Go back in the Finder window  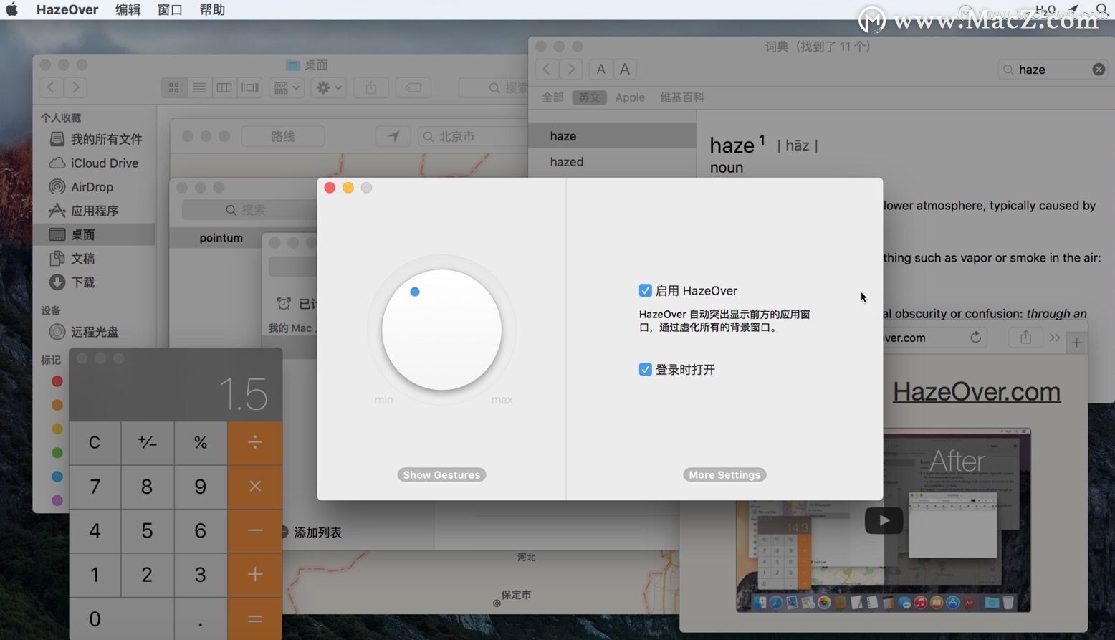[51, 87]
